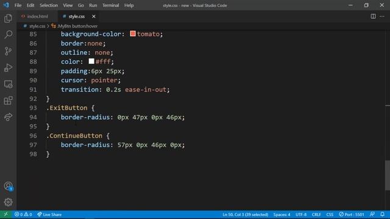
Task: Open the Go menu
Action: tap(80, 5)
